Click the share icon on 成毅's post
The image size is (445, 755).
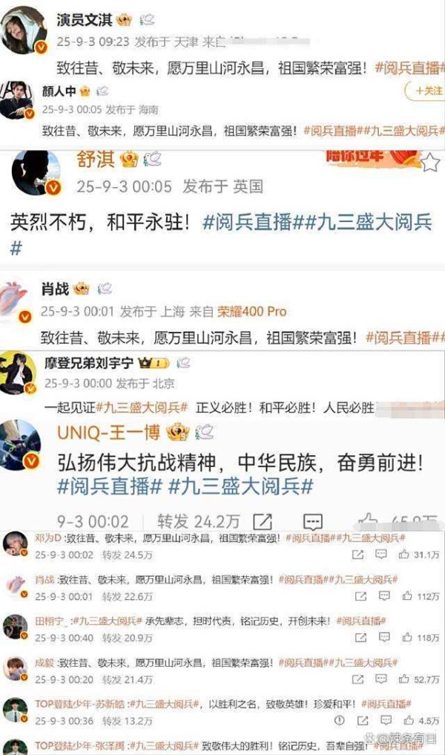click(x=358, y=679)
